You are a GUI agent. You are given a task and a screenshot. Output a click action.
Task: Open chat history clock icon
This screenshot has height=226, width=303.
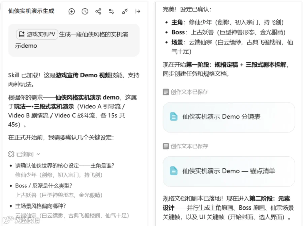[85, 11]
